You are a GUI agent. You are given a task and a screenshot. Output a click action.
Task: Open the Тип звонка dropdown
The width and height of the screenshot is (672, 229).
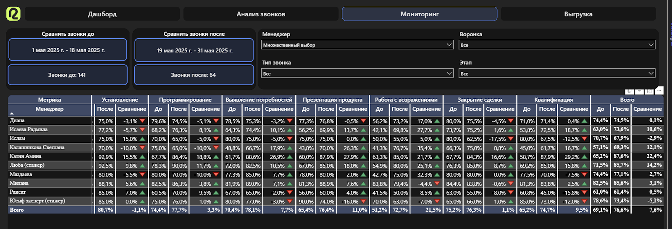[357, 74]
